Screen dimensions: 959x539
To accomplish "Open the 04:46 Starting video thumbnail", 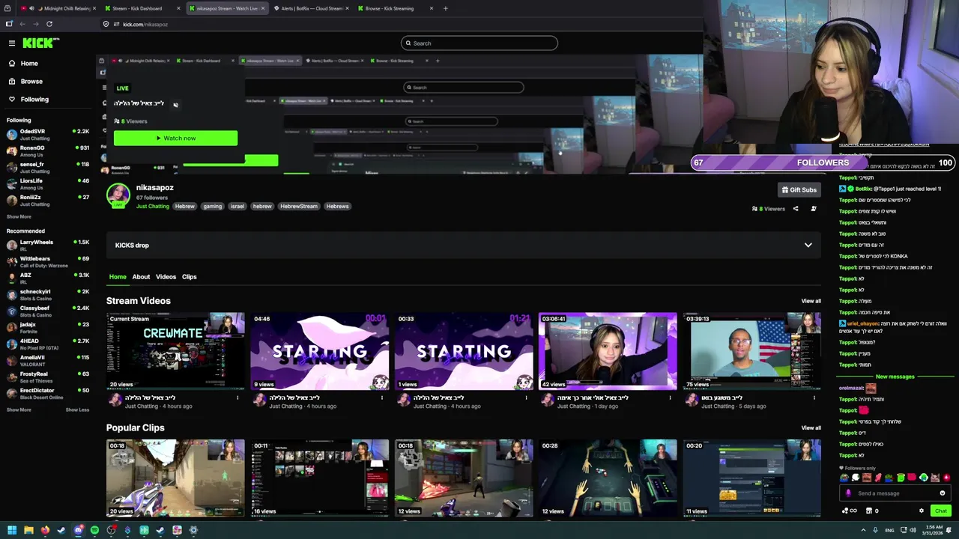I will tap(320, 351).
